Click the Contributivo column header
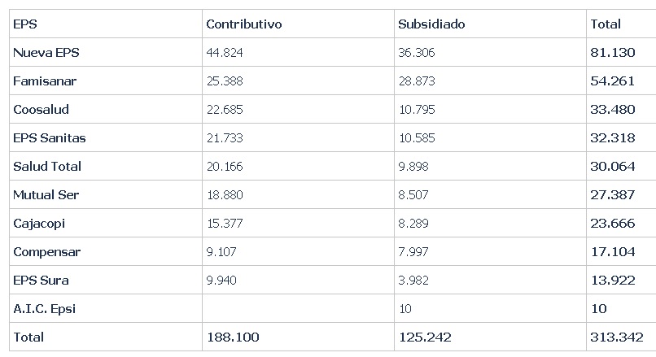The height and width of the screenshot is (357, 656). pyautogui.click(x=243, y=24)
